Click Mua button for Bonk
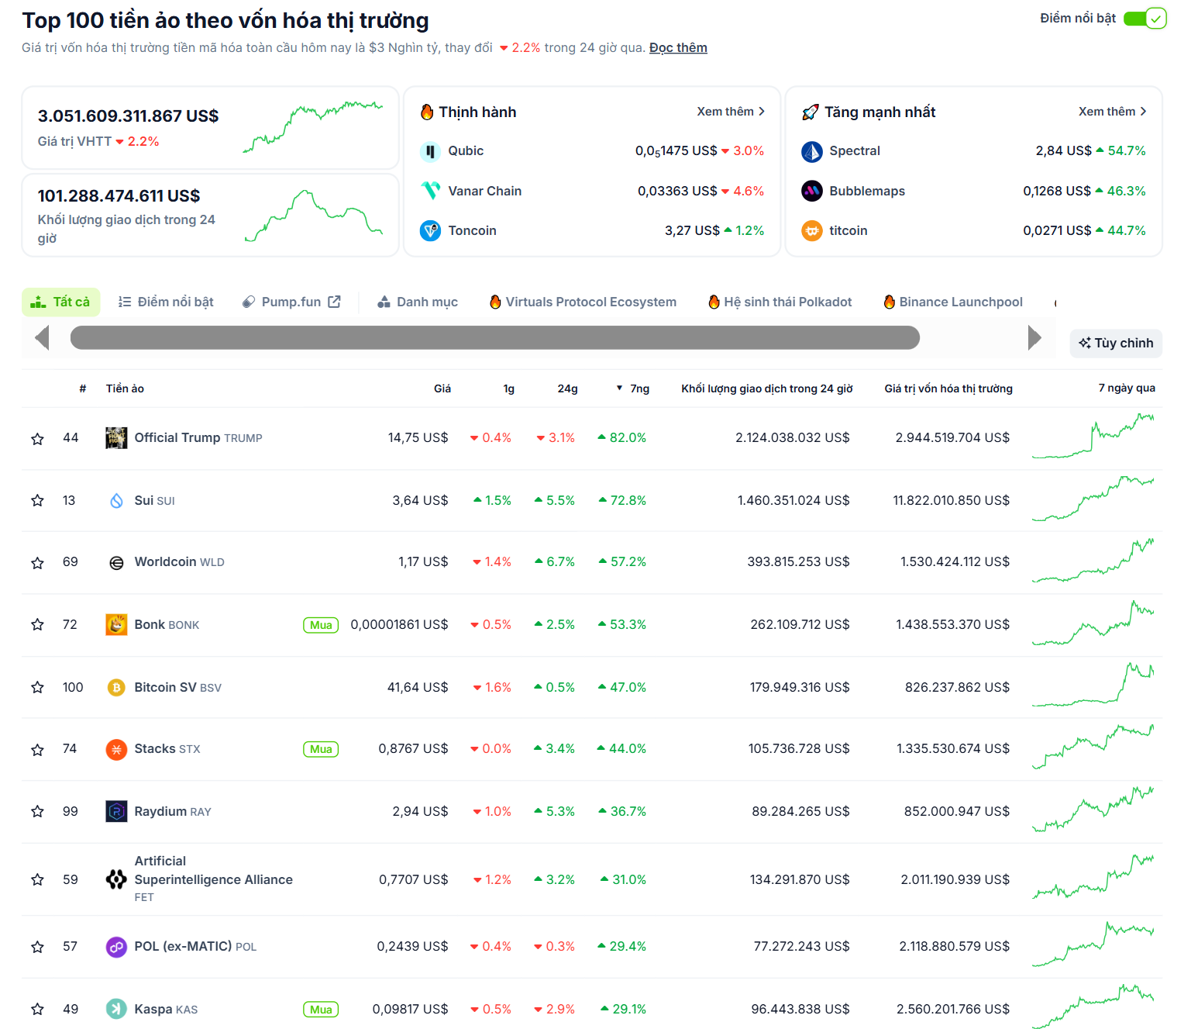Screen dimensions: 1191x1029 coord(321,625)
